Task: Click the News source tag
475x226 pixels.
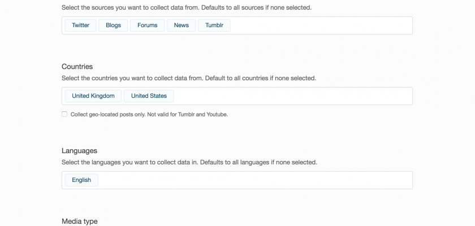Action: [x=181, y=25]
